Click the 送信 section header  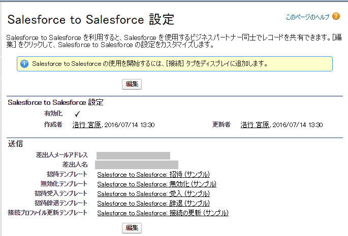(15, 144)
